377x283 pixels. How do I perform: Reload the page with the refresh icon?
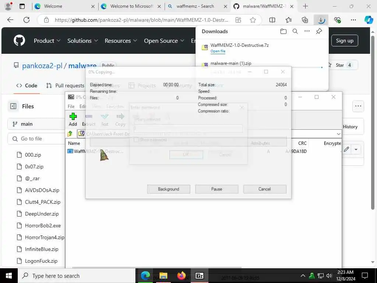27,20
